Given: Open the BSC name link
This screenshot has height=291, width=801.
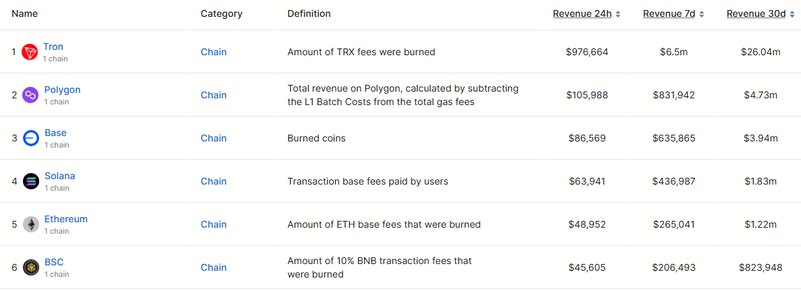Looking at the screenshot, I should [54, 262].
